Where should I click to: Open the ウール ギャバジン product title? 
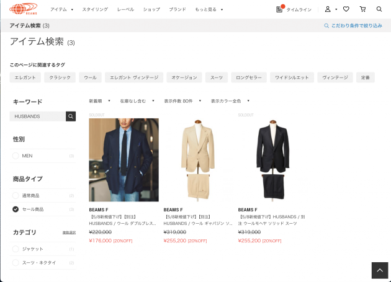click(x=198, y=220)
